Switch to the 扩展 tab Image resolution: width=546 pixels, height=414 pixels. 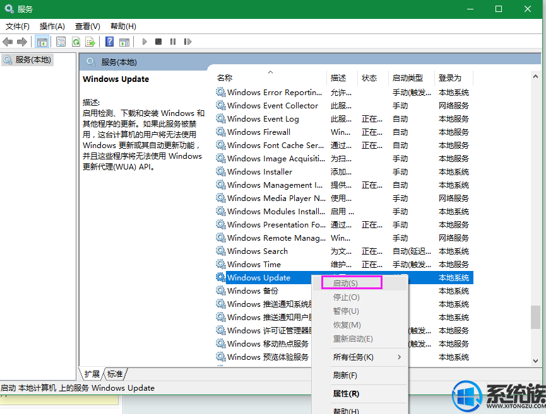92,374
